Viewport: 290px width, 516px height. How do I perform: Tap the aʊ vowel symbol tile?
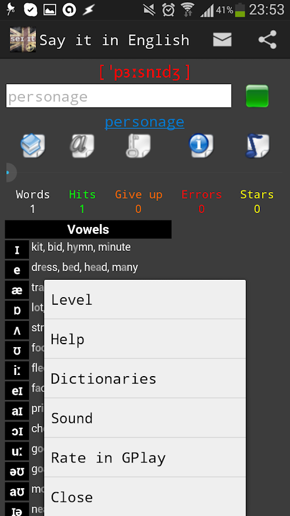click(x=17, y=492)
